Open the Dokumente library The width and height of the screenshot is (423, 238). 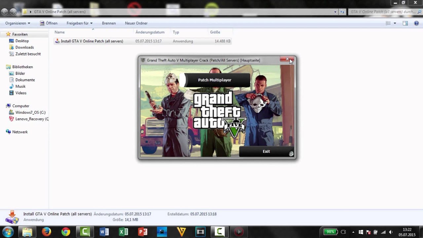coord(25,80)
